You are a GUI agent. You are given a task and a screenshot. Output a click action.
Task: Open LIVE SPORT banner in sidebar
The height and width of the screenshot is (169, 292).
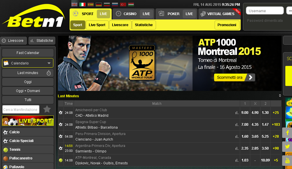(28, 121)
